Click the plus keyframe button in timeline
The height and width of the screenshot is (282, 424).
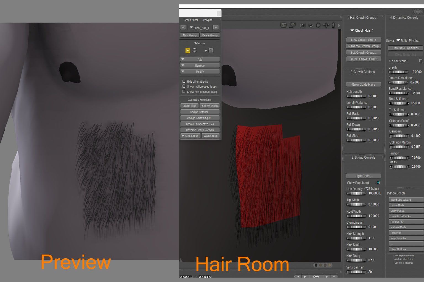pyautogui.click(x=327, y=276)
